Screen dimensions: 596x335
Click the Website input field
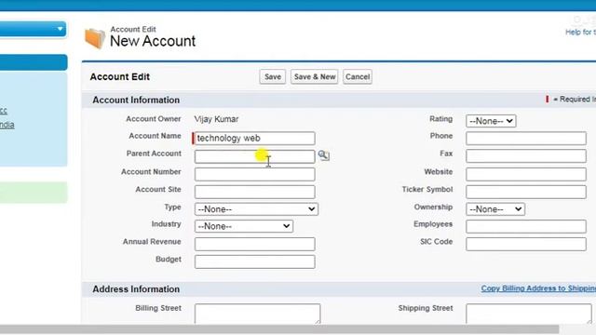525,174
